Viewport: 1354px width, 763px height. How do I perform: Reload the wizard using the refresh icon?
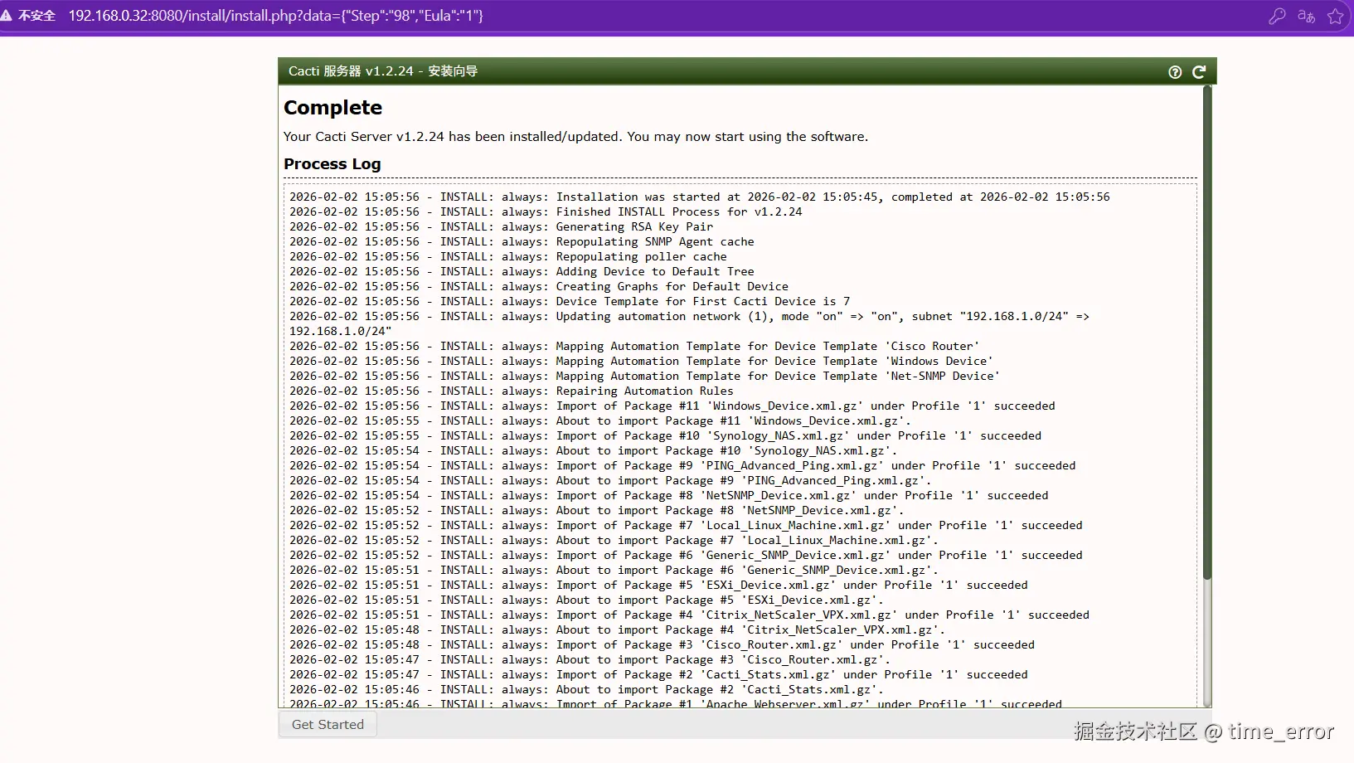pyautogui.click(x=1199, y=72)
